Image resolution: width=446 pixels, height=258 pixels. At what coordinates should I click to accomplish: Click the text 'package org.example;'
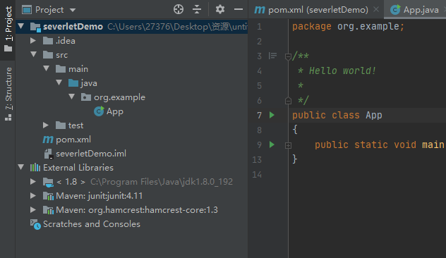pyautogui.click(x=348, y=26)
